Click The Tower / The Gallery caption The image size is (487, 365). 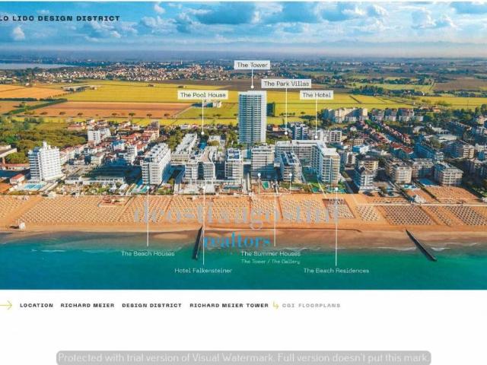(271, 262)
